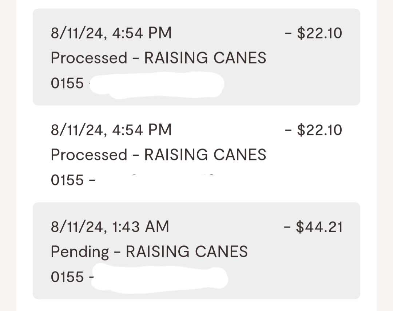This screenshot has width=393, height=311.
Task: Click "0155" in the gray-shaded processed row
Action: pos(67,83)
